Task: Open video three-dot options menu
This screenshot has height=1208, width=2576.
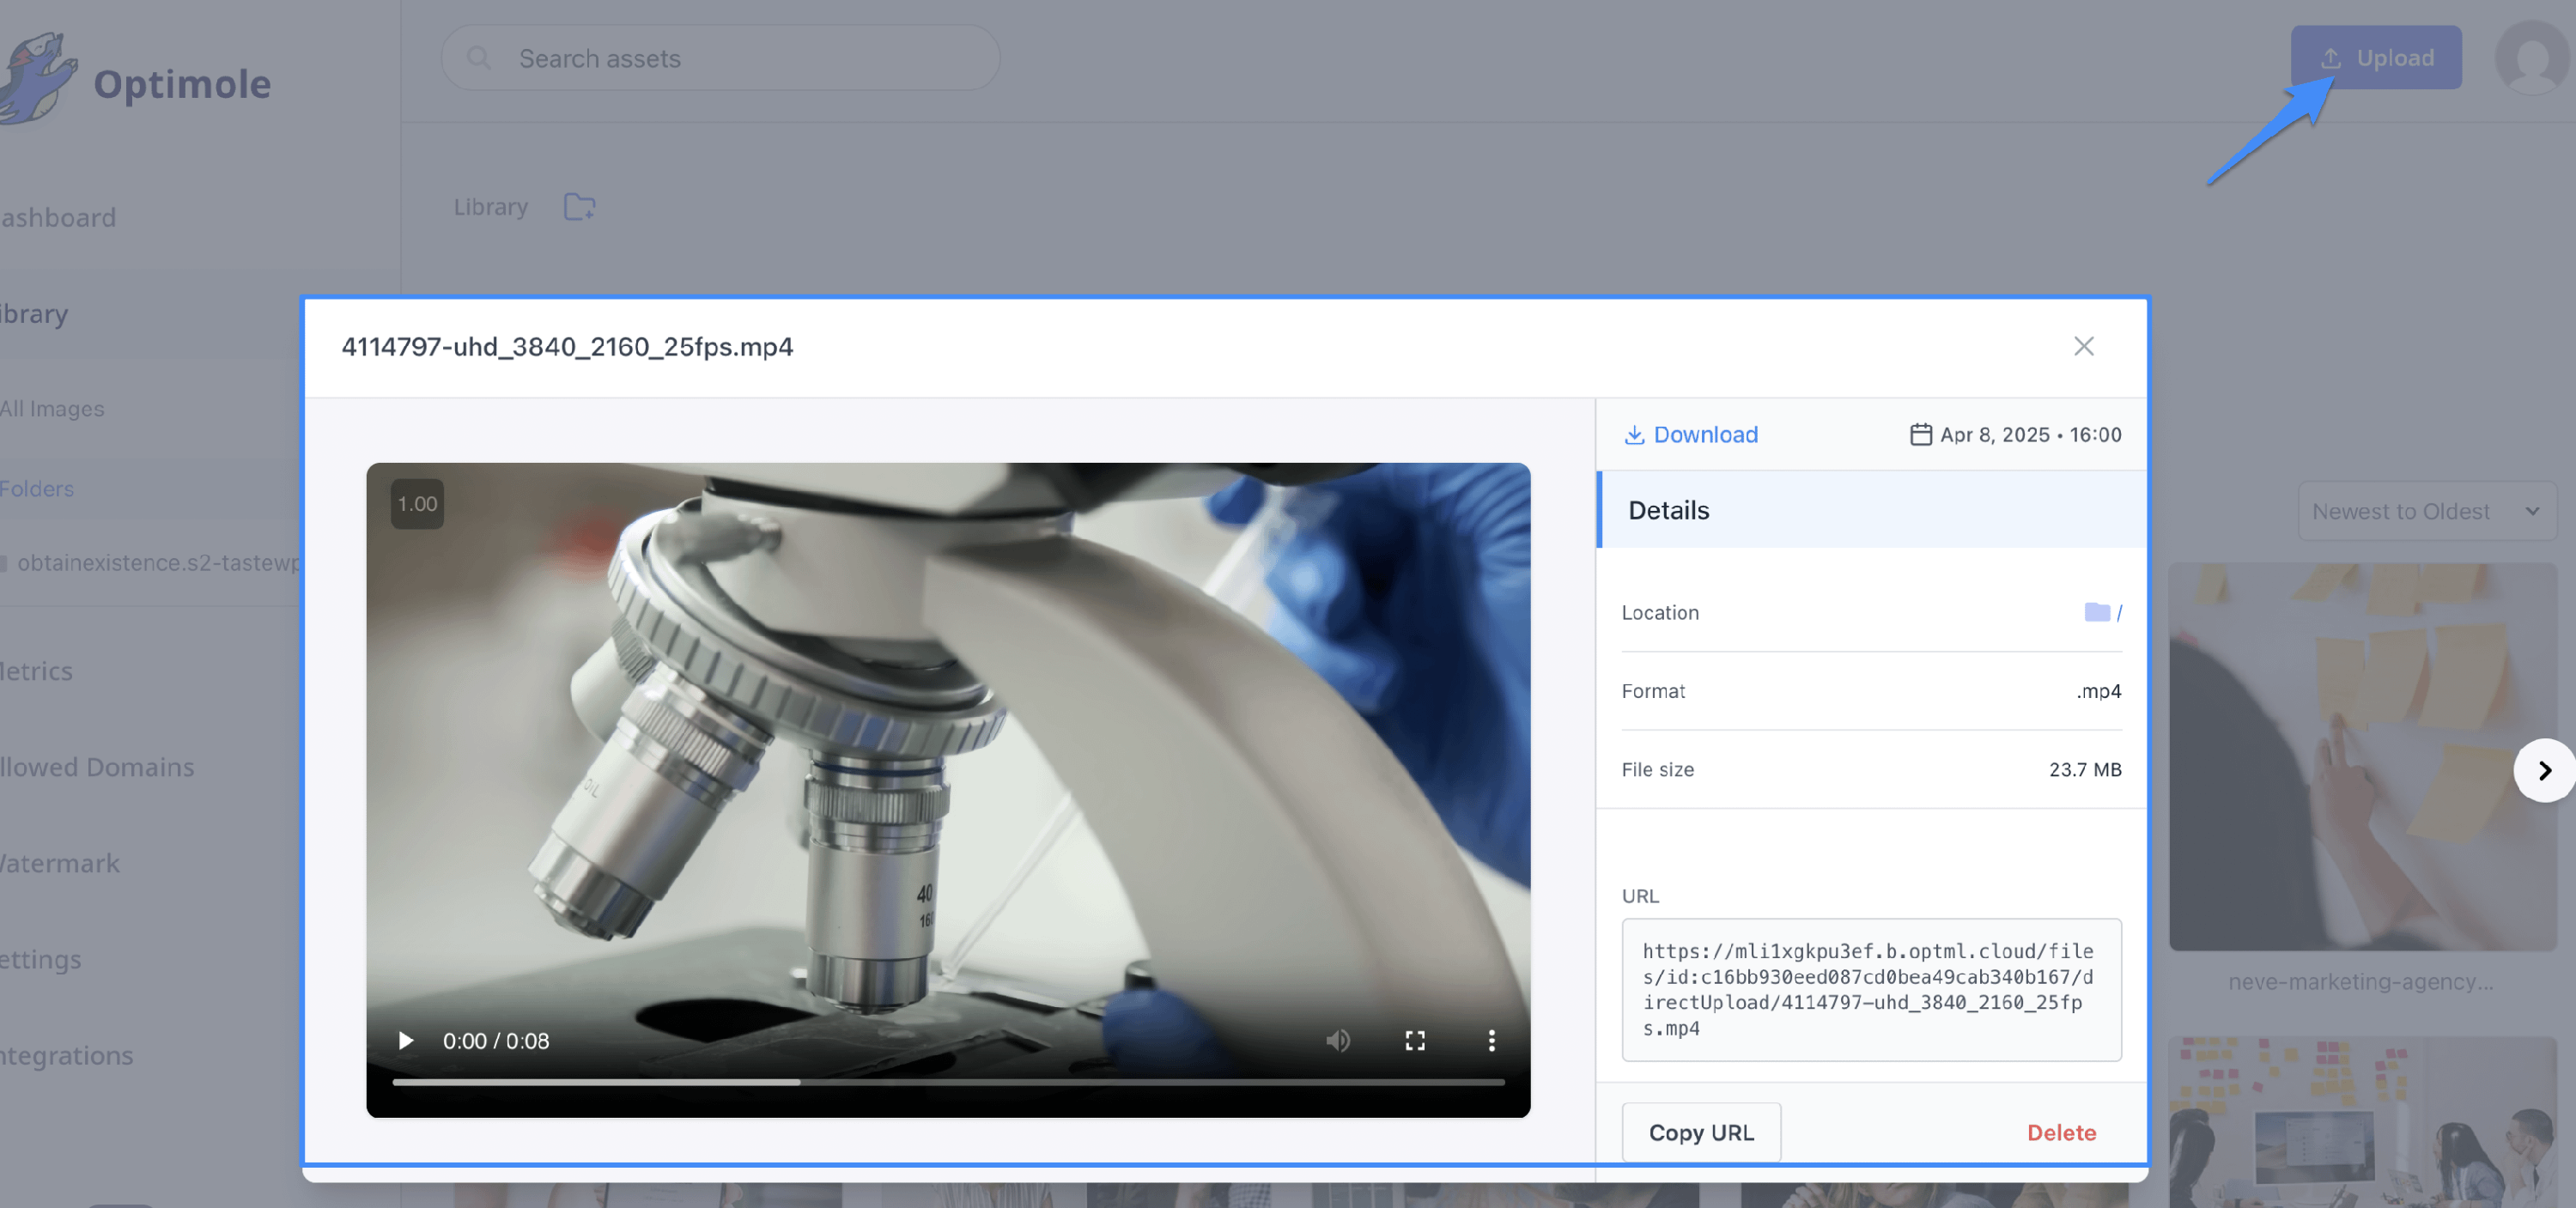Action: (1491, 1041)
